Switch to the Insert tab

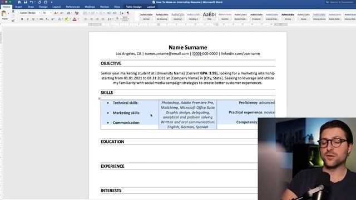click(18, 7)
